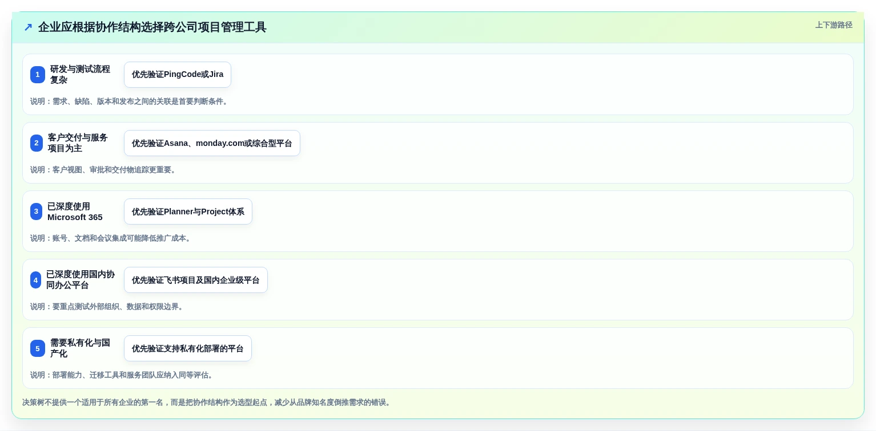
Task: Click step number badge 1
Action: pyautogui.click(x=38, y=75)
